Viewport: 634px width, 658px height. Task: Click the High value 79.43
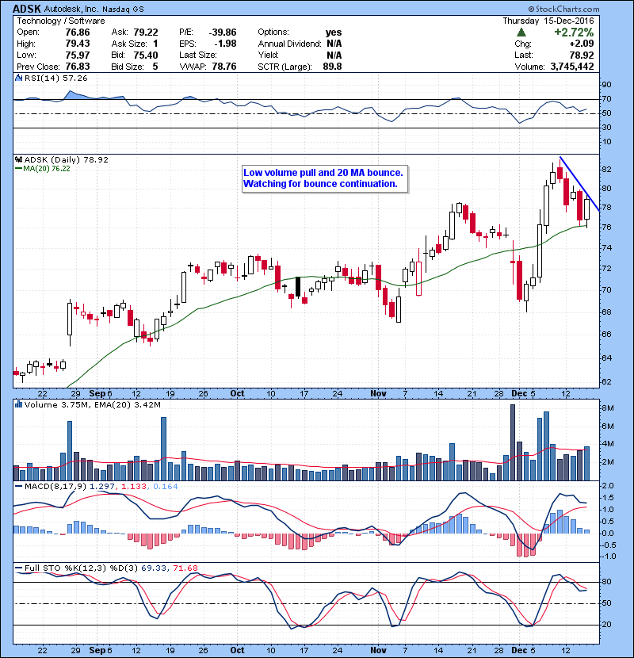pos(78,44)
